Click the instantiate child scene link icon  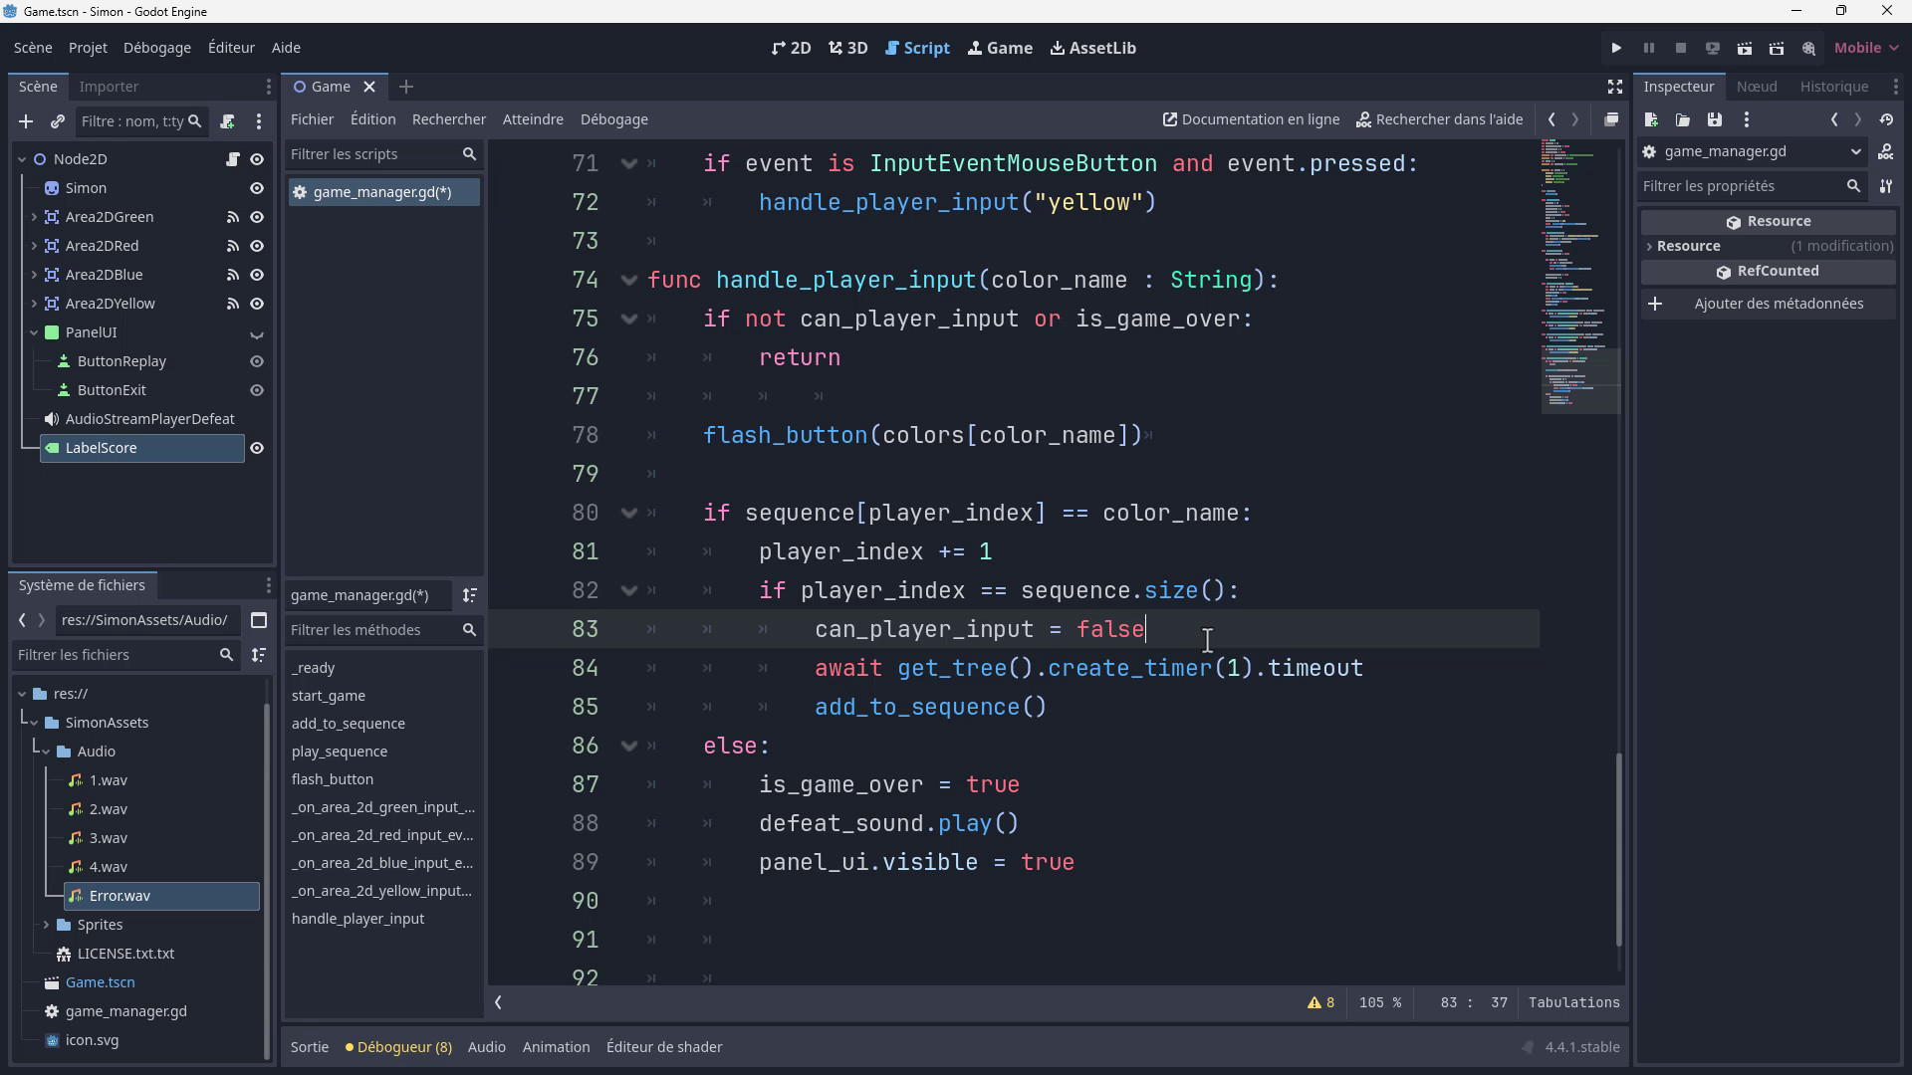click(x=57, y=121)
